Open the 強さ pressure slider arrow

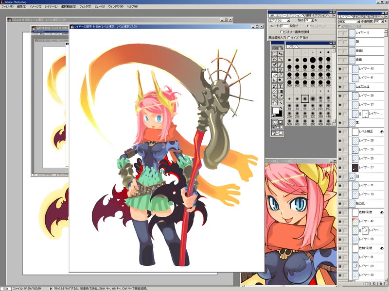click(x=313, y=20)
